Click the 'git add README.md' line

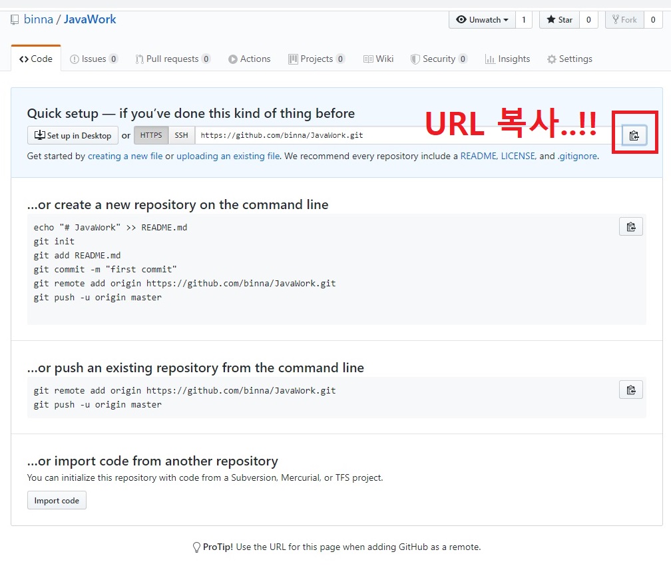click(x=77, y=256)
